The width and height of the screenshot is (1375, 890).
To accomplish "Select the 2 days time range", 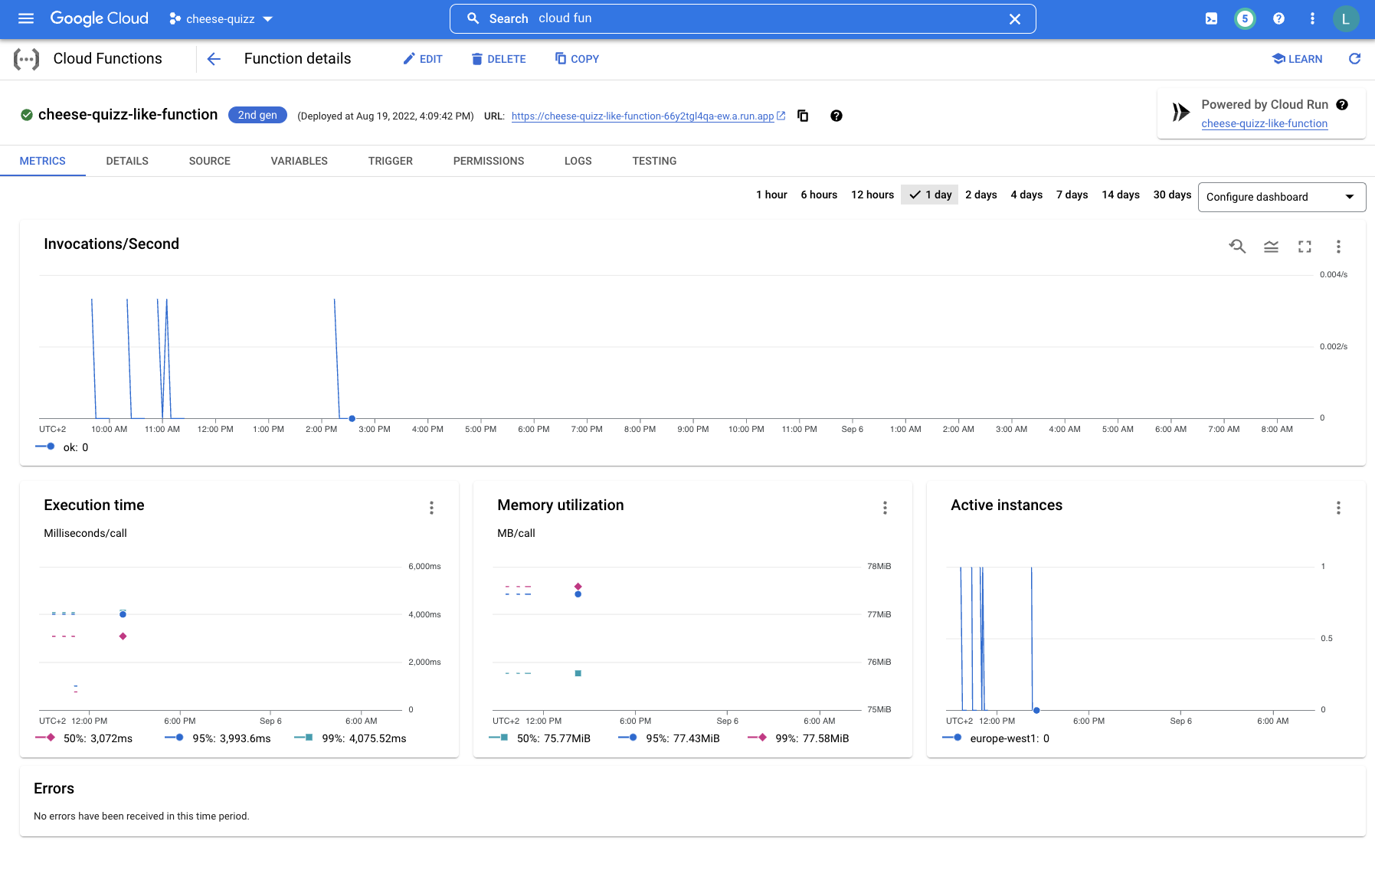I will tap(981, 195).
